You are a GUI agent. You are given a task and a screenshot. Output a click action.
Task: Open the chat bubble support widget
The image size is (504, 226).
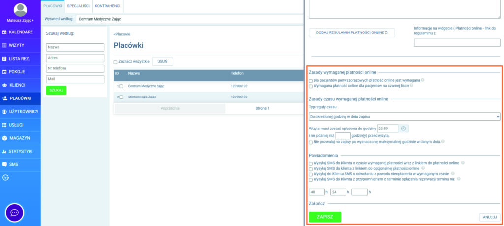pos(15,213)
